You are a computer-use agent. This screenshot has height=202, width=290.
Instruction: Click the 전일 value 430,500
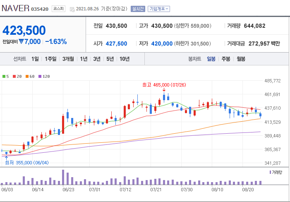coord(116,26)
